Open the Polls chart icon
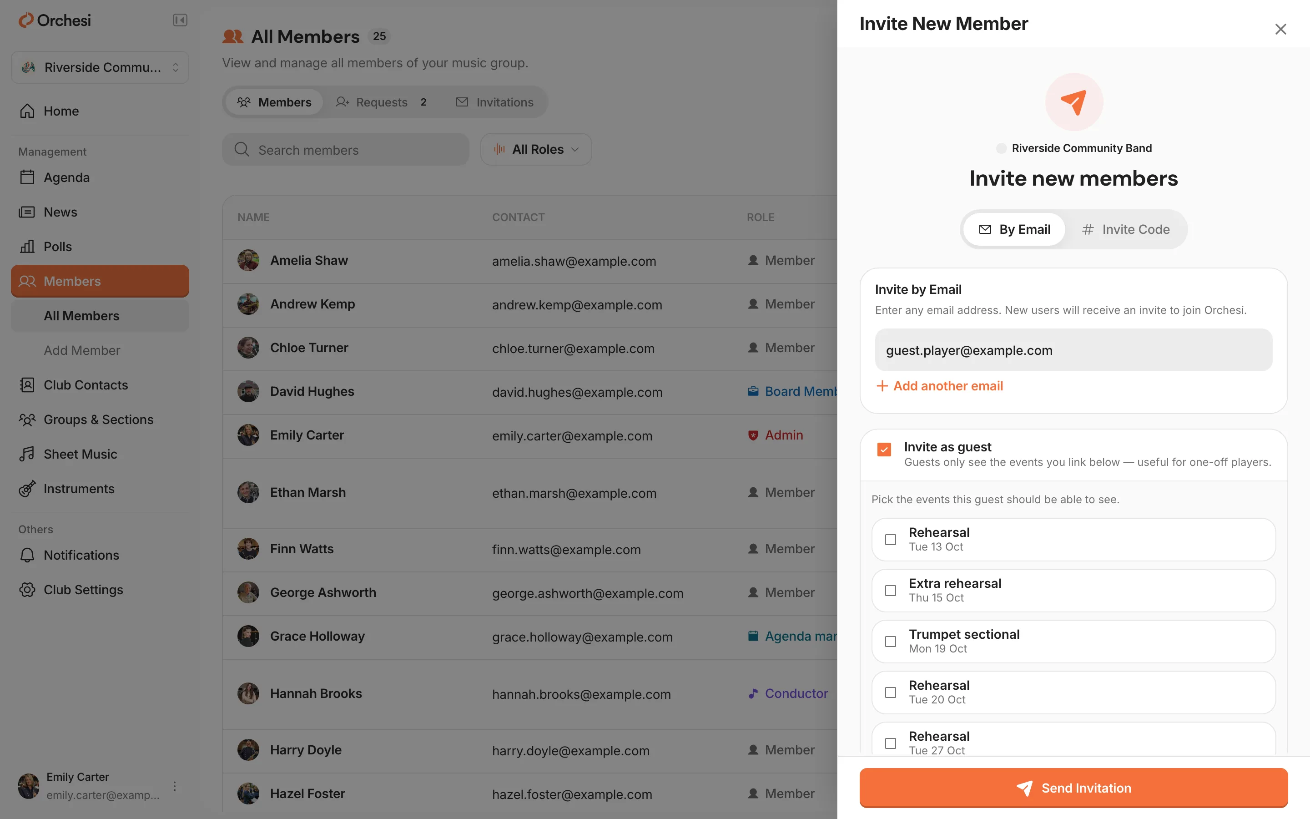This screenshot has width=1310, height=819. [27, 247]
